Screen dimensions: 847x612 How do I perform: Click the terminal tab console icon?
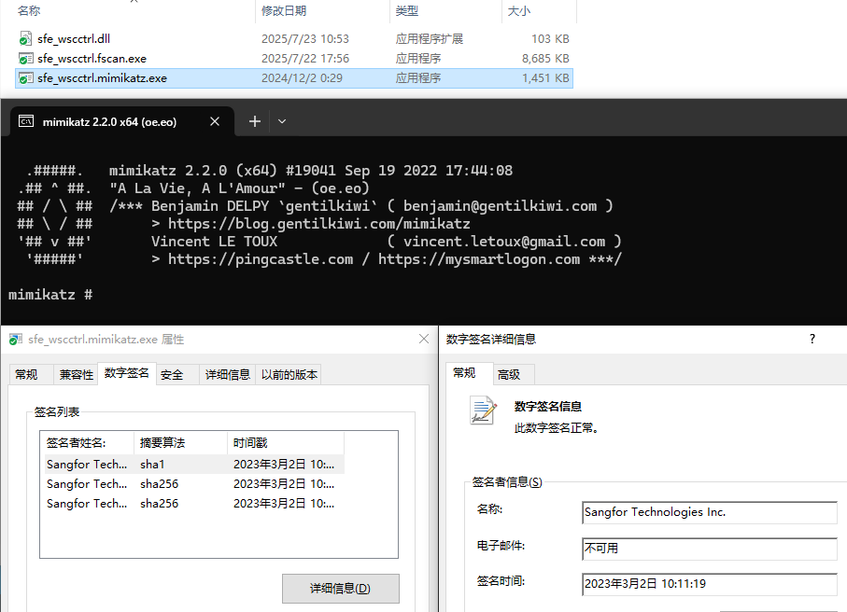(27, 121)
